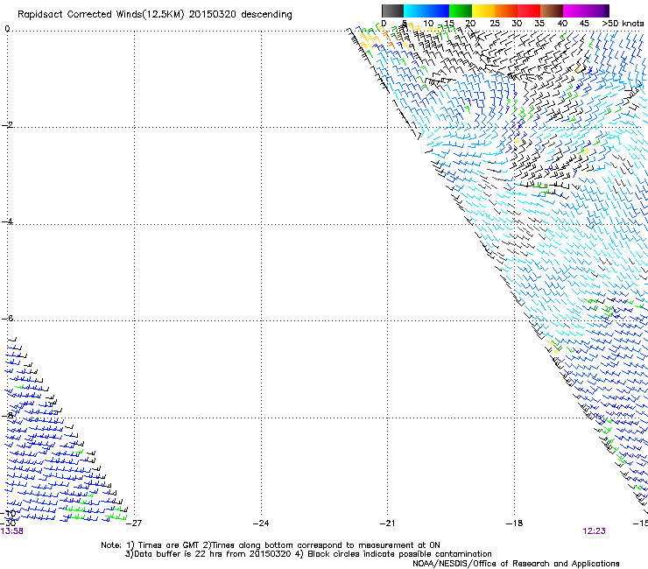Image resolution: width=648 pixels, height=569 pixels.
Task: Click the purple pass time '13:58'
Action: tap(12, 531)
